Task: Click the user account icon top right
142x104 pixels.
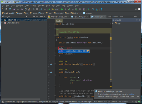Action: point(139,9)
